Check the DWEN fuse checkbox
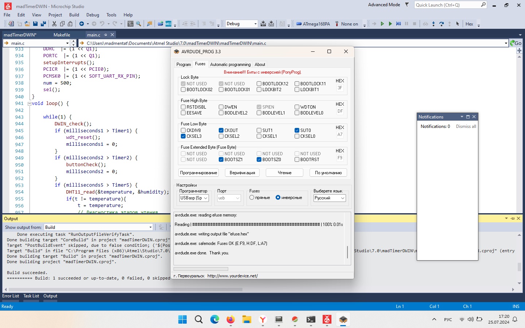This screenshot has height=328, width=525. point(221,107)
